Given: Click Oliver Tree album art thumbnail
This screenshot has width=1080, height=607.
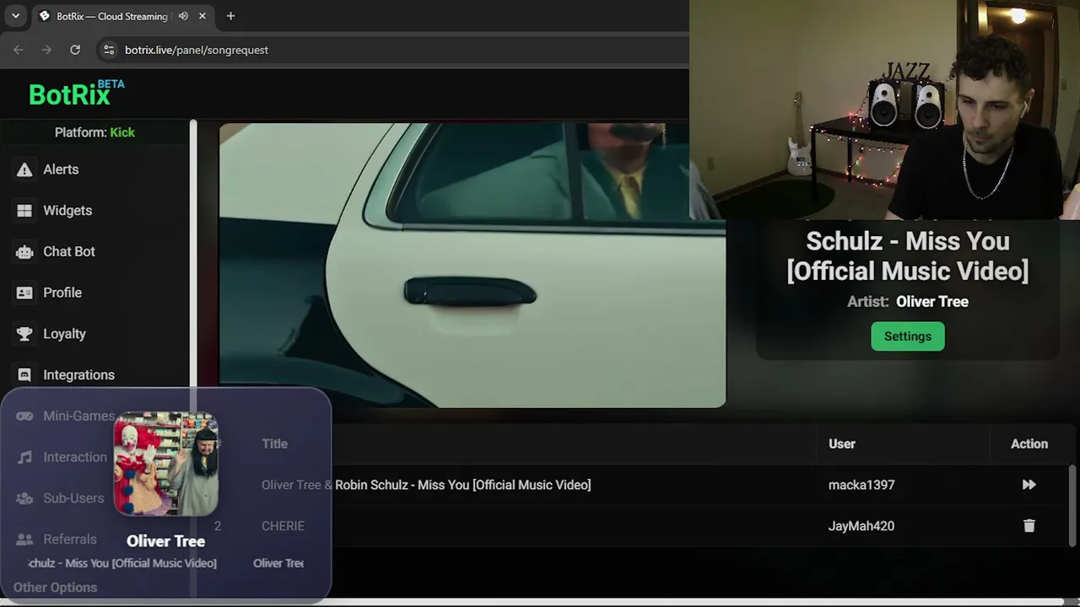Looking at the screenshot, I should coord(166,464).
